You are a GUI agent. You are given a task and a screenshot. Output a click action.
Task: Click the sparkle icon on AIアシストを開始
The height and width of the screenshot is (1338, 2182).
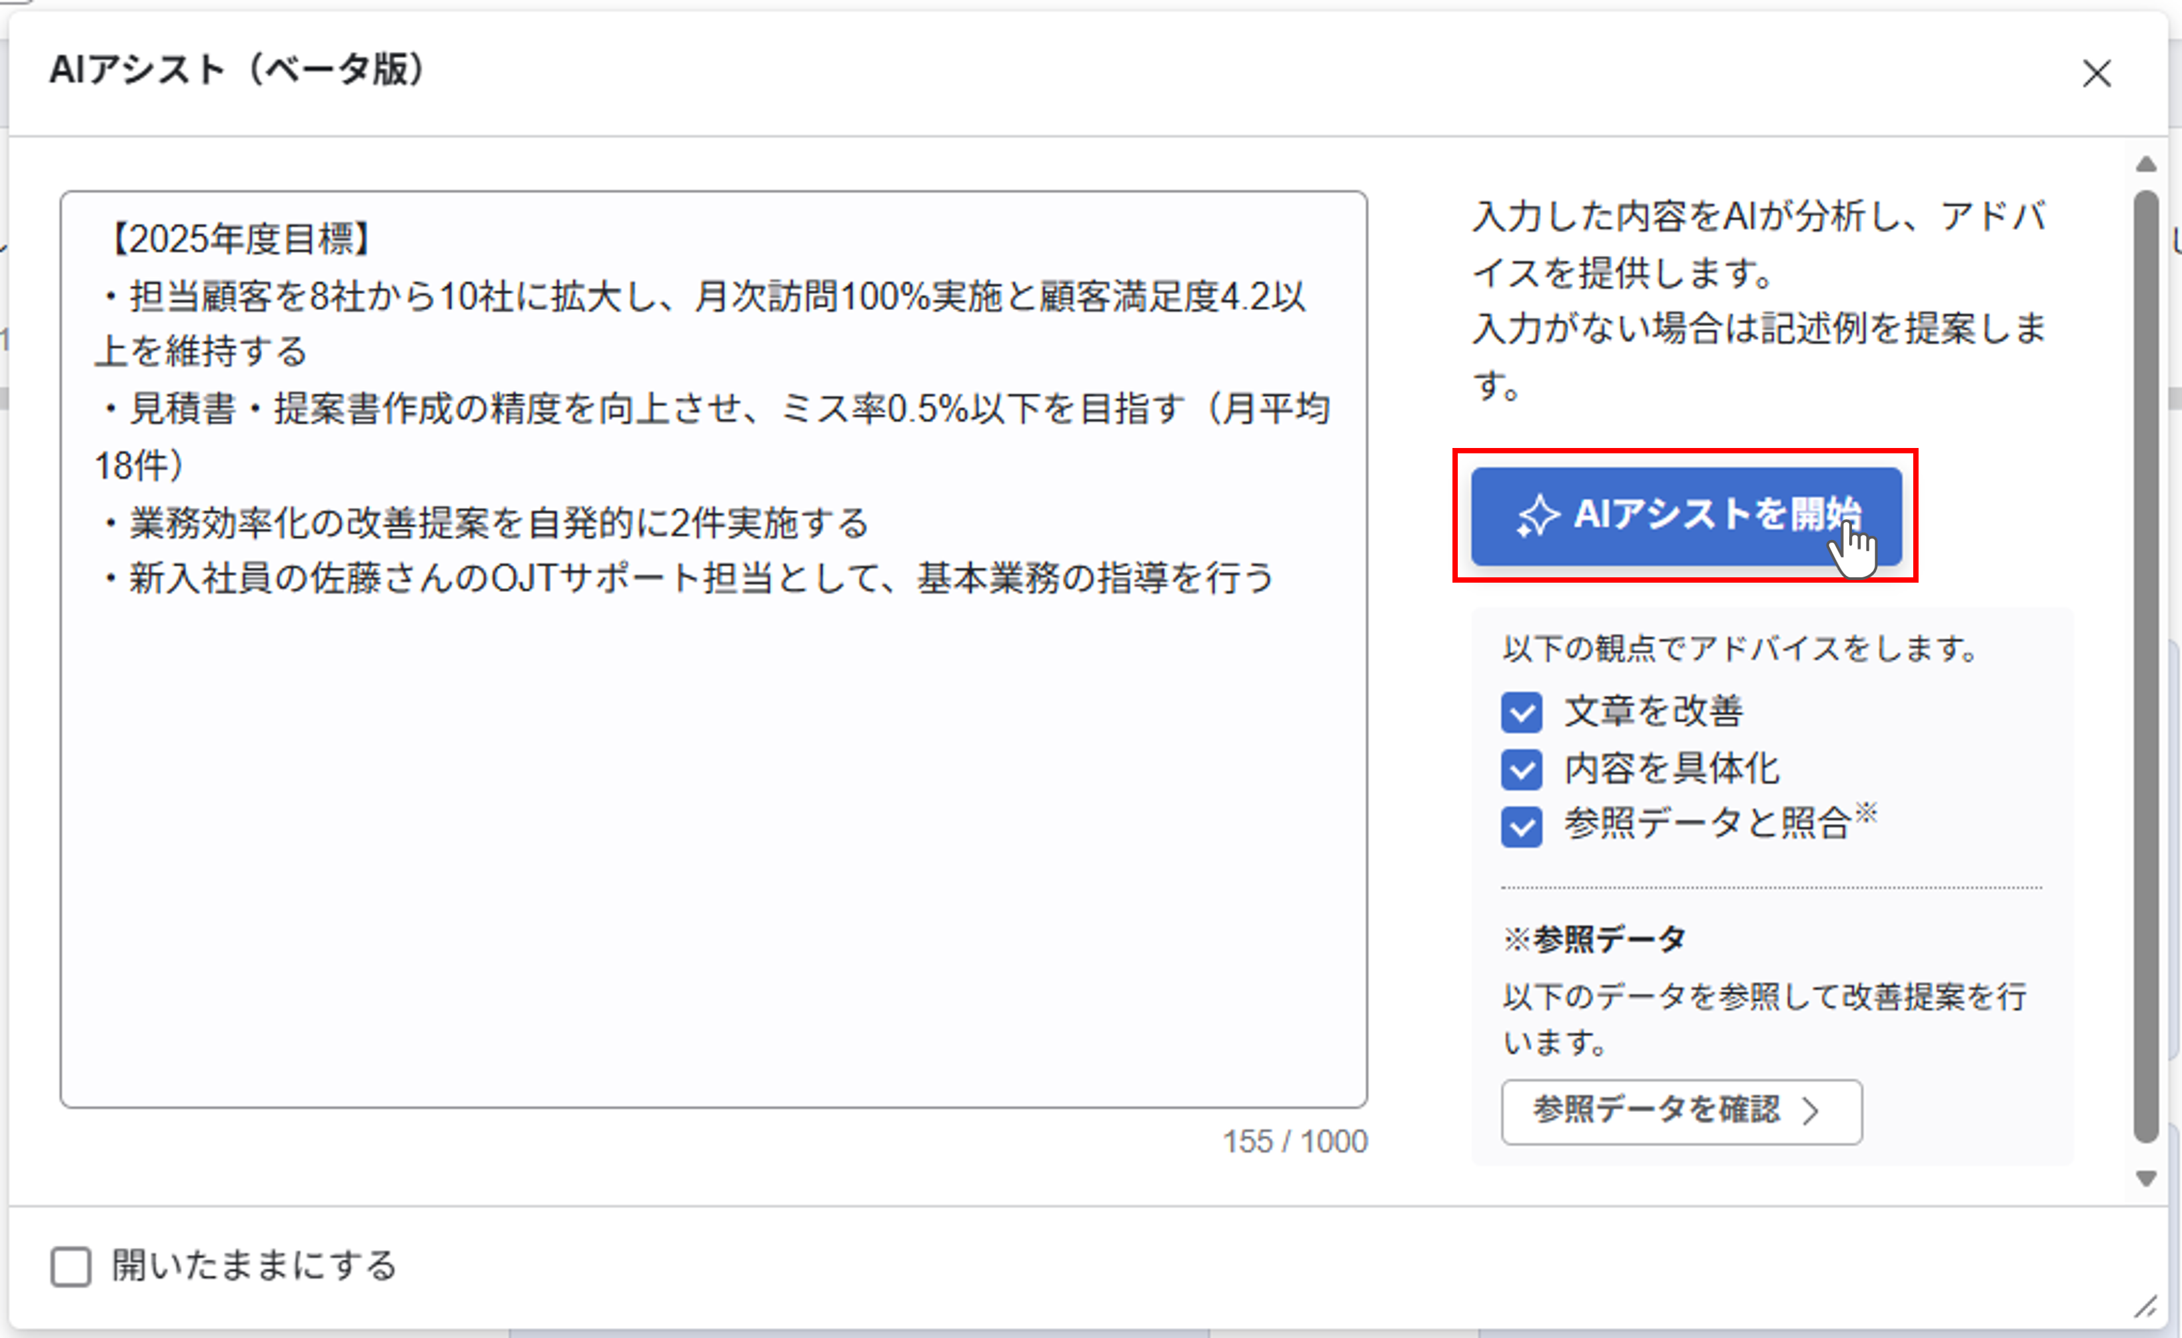point(1537,515)
